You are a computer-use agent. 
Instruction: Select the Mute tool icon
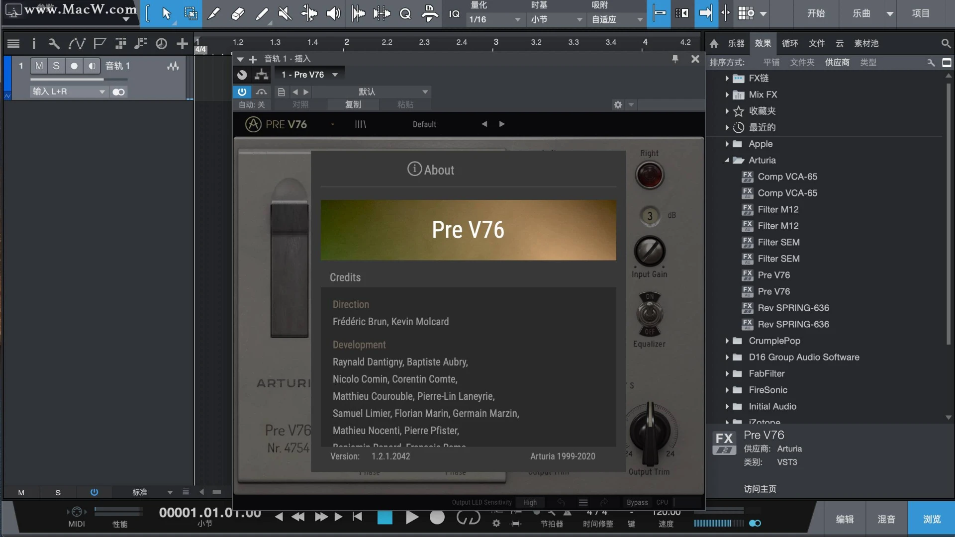point(285,13)
